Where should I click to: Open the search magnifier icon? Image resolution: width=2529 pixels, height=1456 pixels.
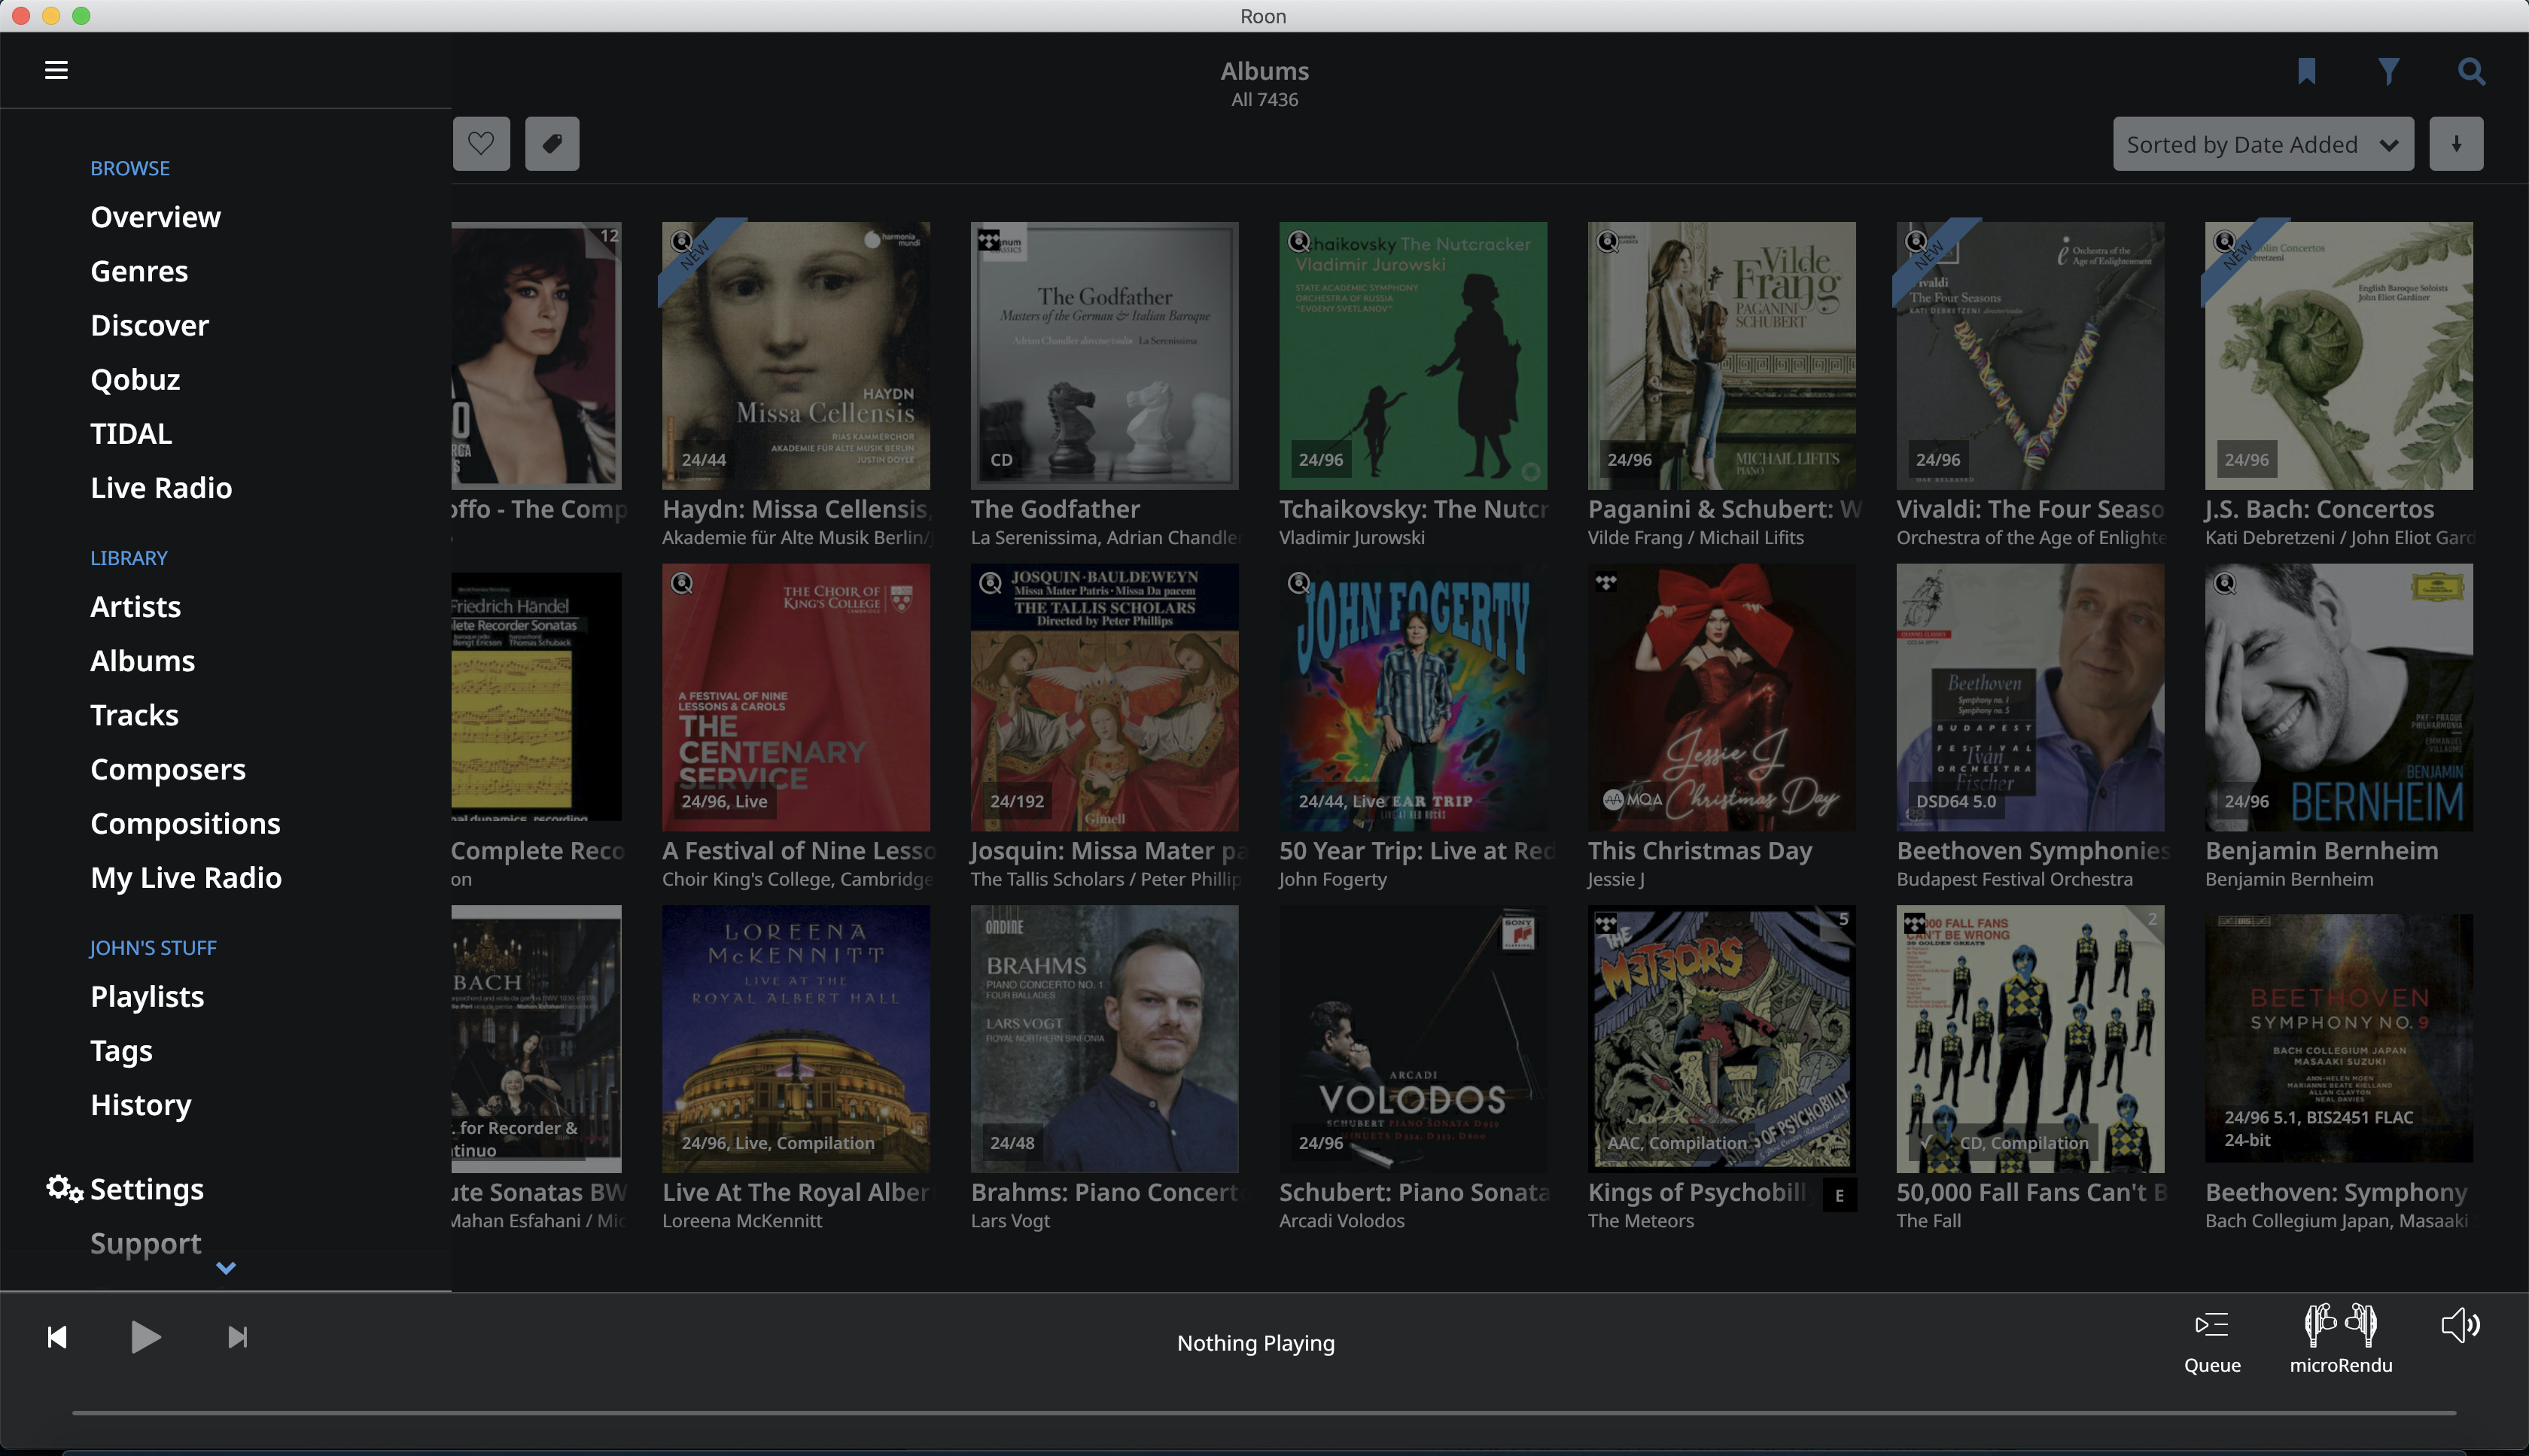point(2470,71)
